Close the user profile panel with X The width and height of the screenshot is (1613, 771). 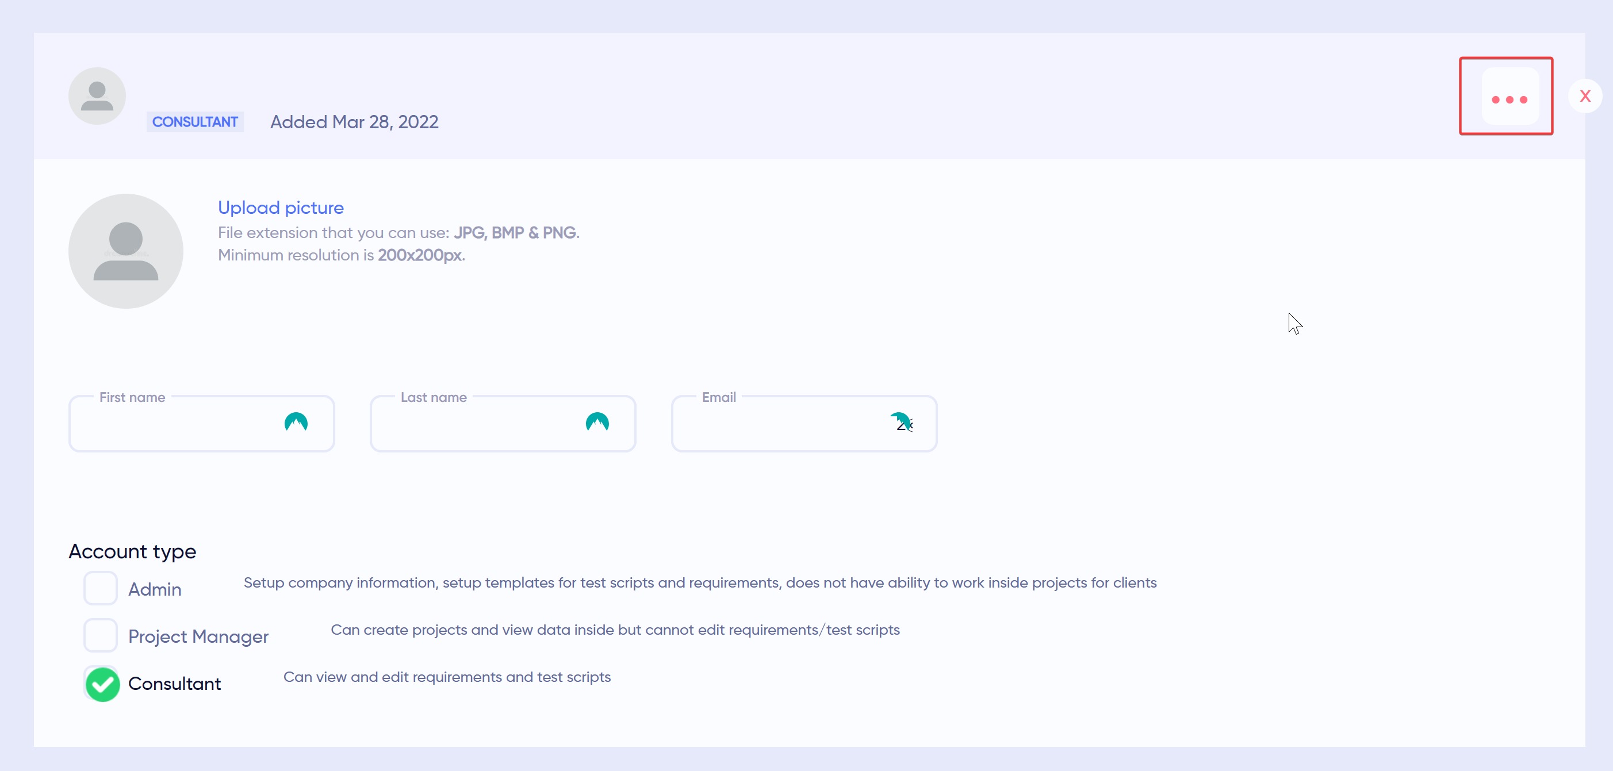pos(1585,97)
